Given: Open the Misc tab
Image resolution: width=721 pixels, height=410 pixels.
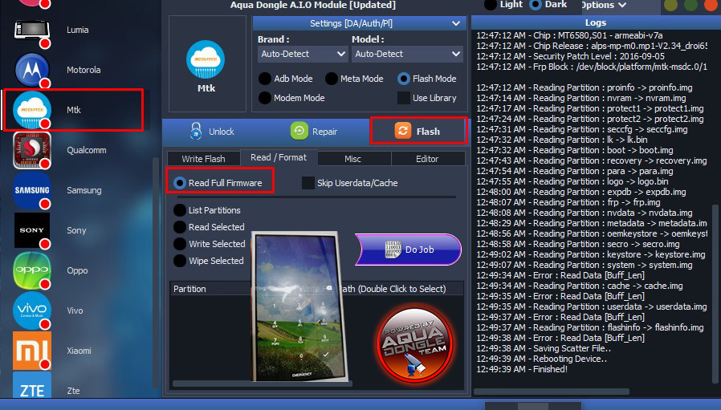Looking at the screenshot, I should (x=353, y=159).
